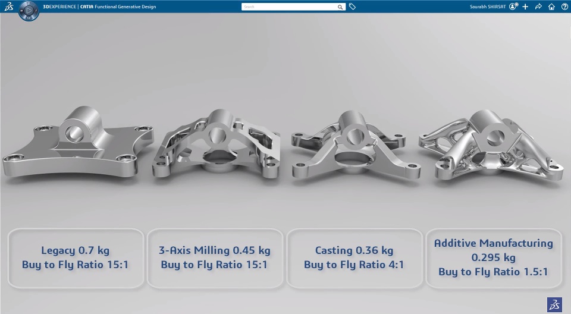Select the Additive Manufacturing 0.295 kg card
Viewport: 571px width, 314px height.
[494, 258]
